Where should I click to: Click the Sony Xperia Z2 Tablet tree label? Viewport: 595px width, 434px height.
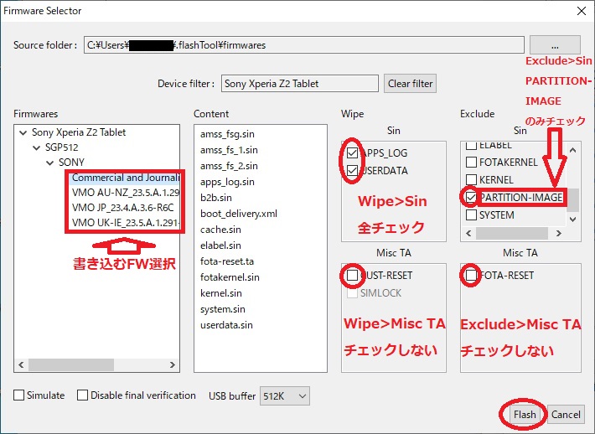79,132
